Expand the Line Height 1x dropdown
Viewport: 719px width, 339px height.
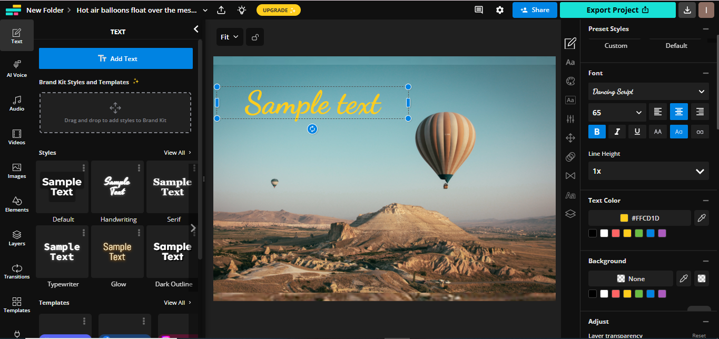(648, 171)
